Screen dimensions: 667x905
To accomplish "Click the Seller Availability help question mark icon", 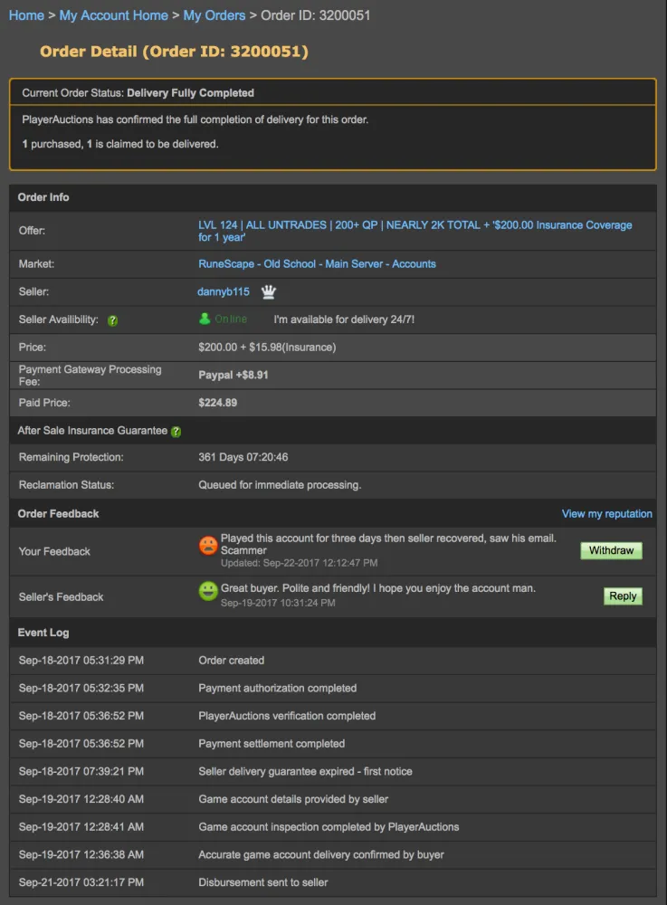I will (x=112, y=320).
